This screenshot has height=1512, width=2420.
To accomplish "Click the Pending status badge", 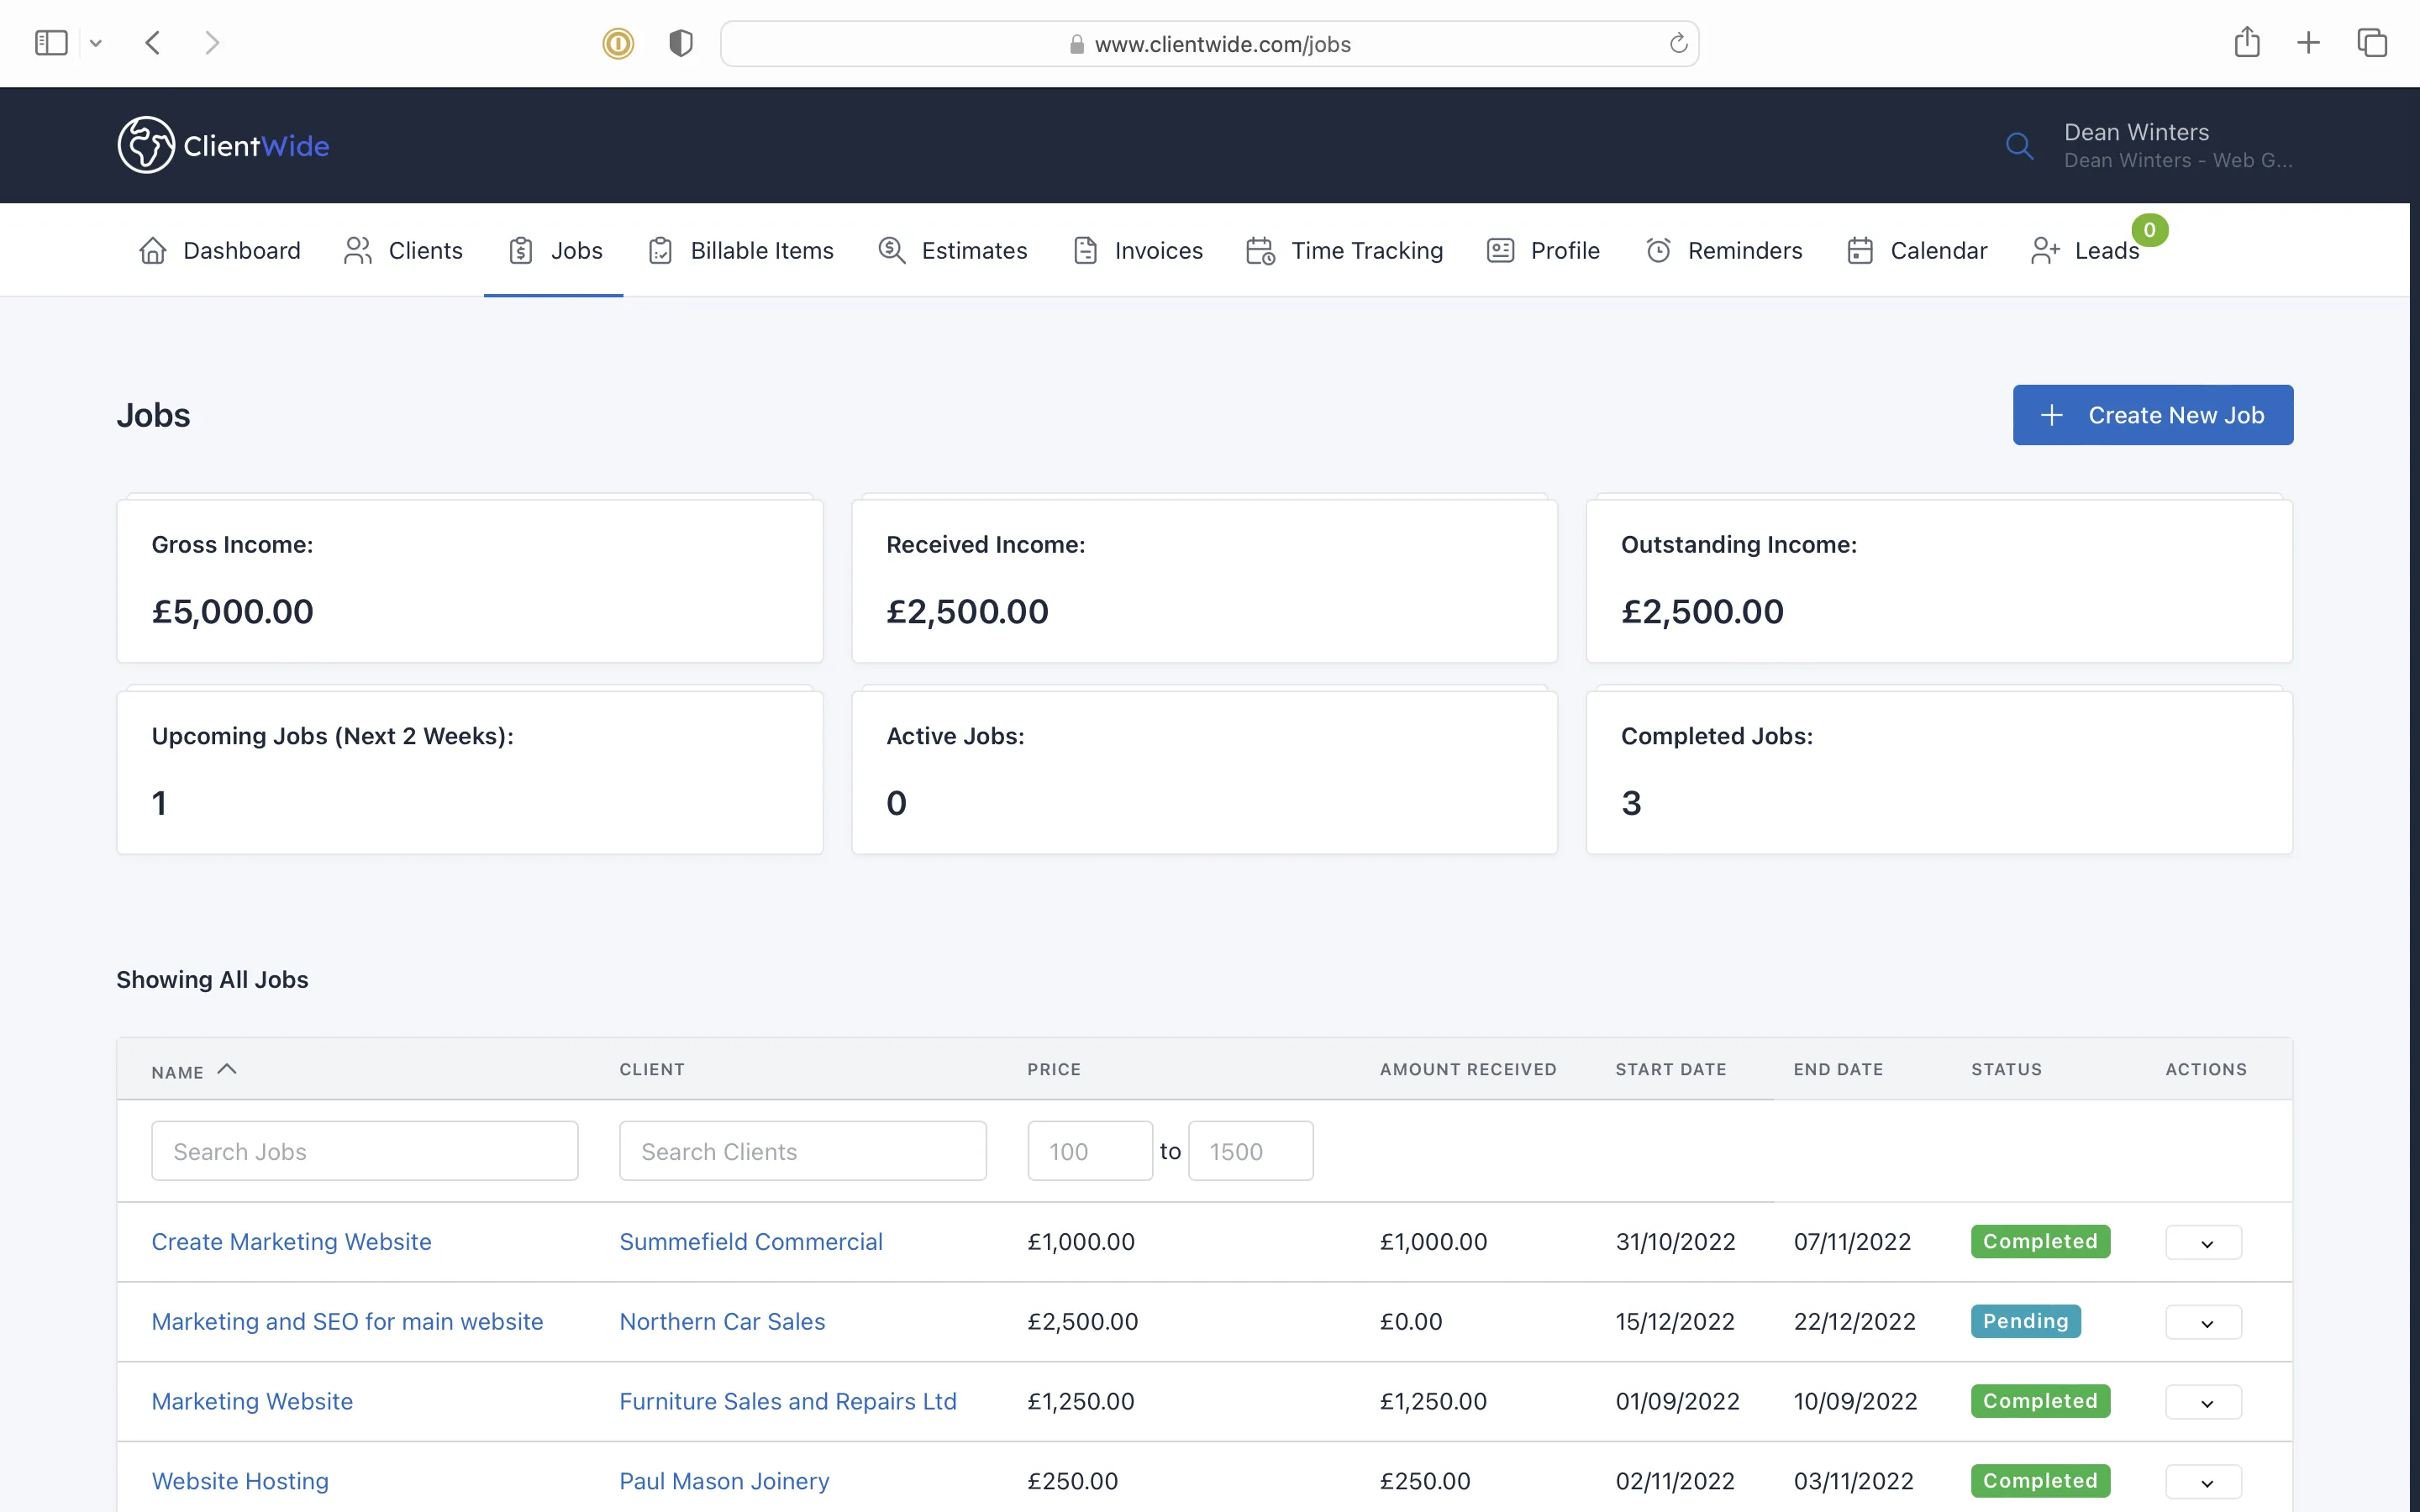I will coord(2026,1321).
